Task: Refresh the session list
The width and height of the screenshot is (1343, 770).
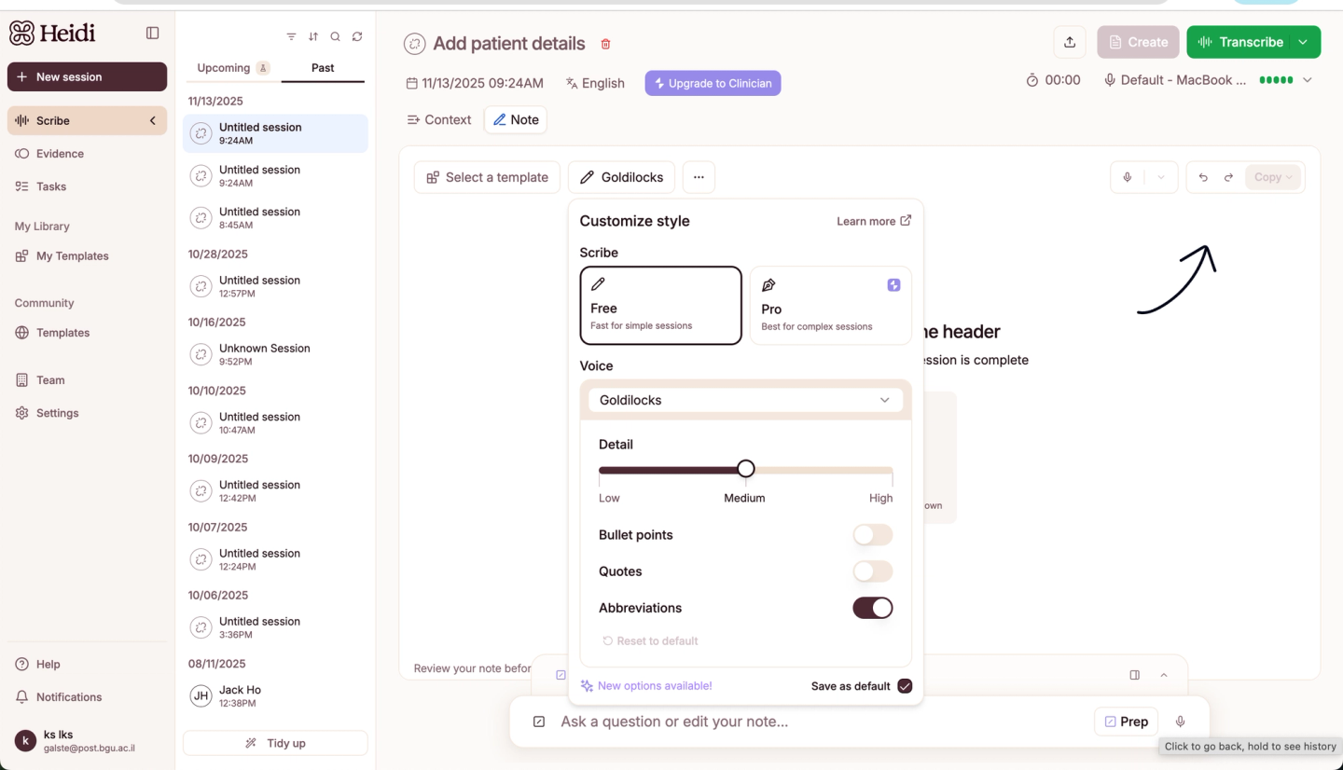Action: pyautogui.click(x=357, y=36)
